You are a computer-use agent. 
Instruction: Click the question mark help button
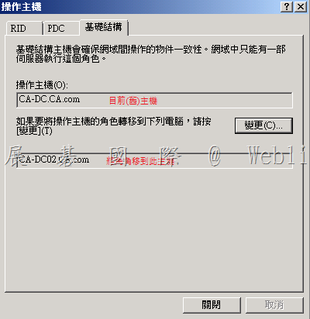287,6
